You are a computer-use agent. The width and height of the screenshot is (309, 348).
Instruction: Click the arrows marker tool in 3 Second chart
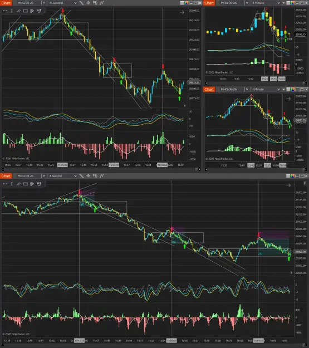coord(39,184)
